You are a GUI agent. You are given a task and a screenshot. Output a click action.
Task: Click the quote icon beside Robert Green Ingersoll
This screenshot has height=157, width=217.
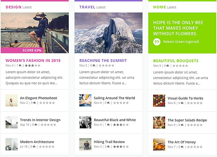(157, 42)
